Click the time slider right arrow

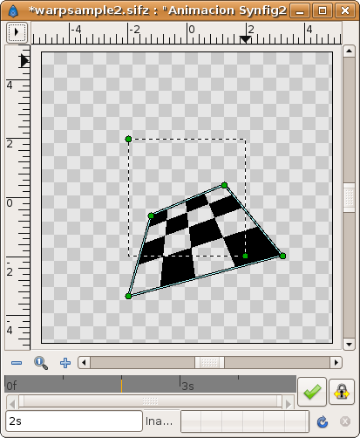pyautogui.click(x=289, y=404)
